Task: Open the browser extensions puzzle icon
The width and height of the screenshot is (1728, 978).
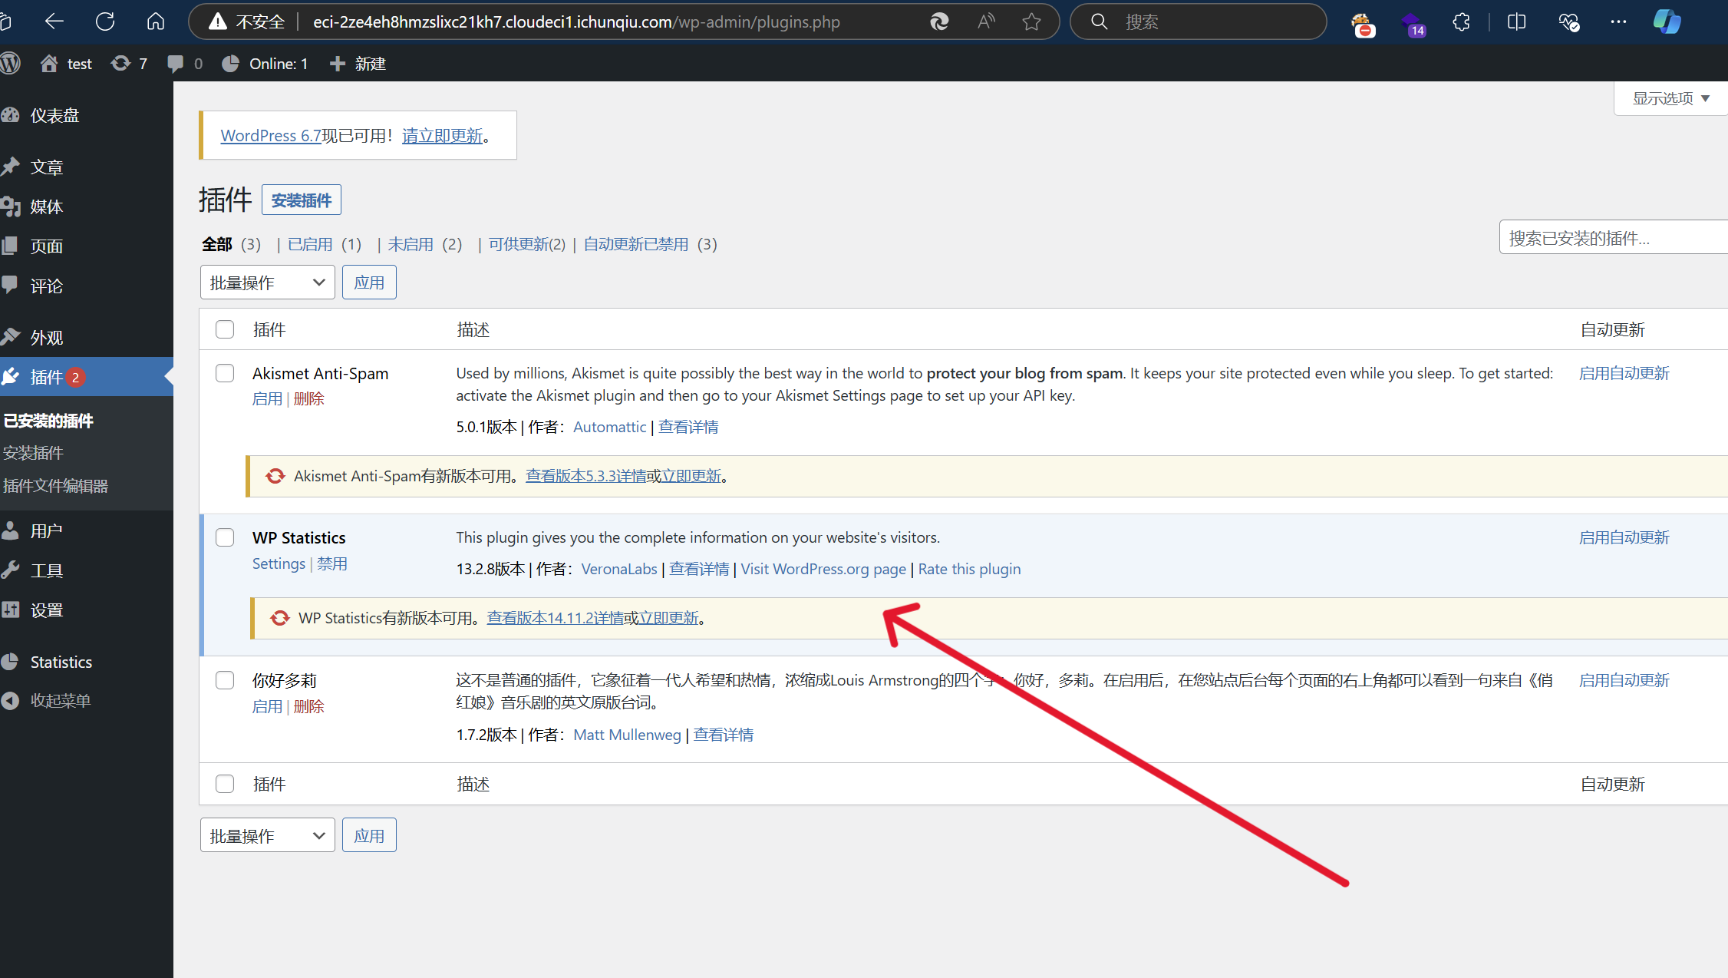Action: click(x=1462, y=21)
